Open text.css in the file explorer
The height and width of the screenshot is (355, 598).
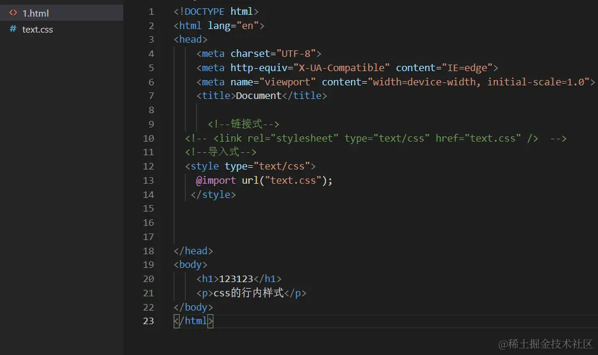click(37, 30)
